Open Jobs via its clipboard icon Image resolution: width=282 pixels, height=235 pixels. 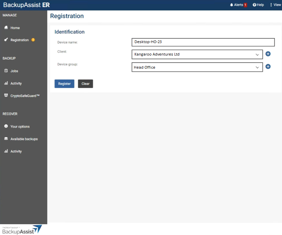pos(6,71)
